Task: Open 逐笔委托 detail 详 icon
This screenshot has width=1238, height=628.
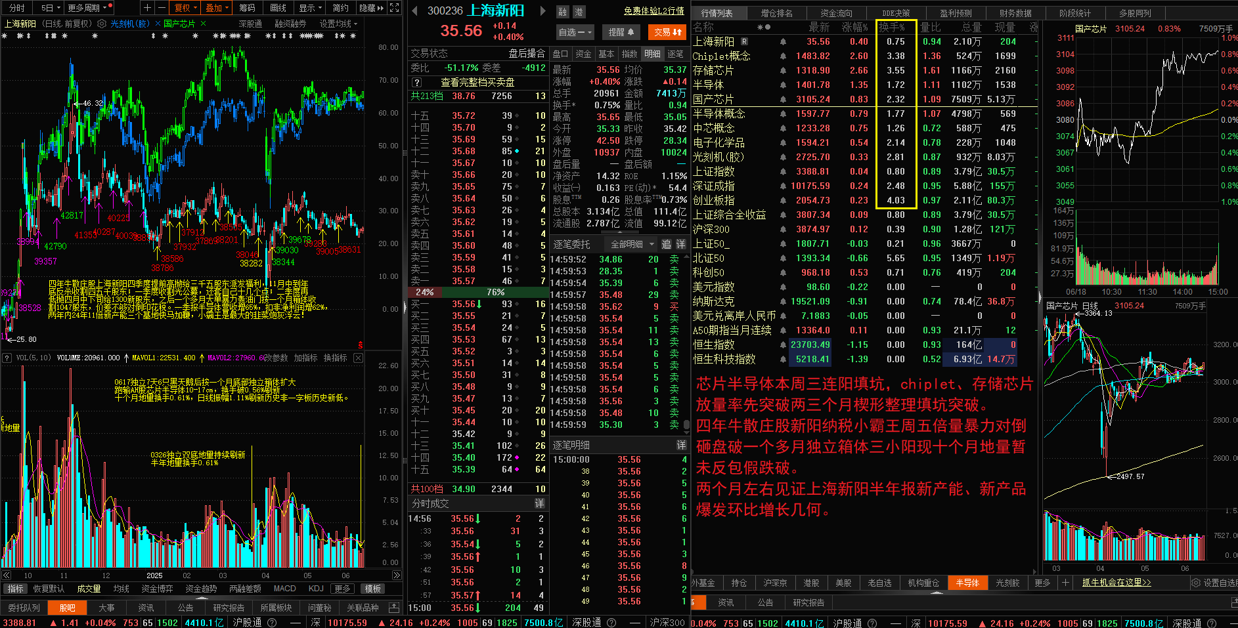Action: 681,244
